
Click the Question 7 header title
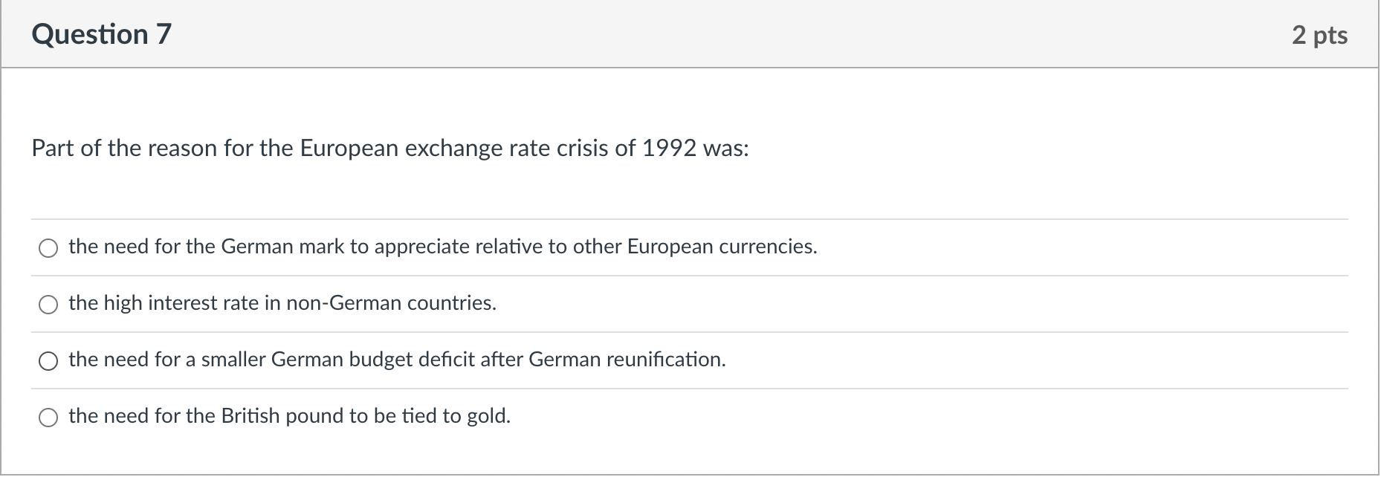(x=102, y=33)
